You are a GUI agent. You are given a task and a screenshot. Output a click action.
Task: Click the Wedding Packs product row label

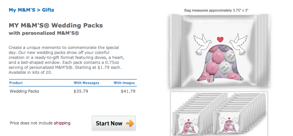tap(24, 91)
